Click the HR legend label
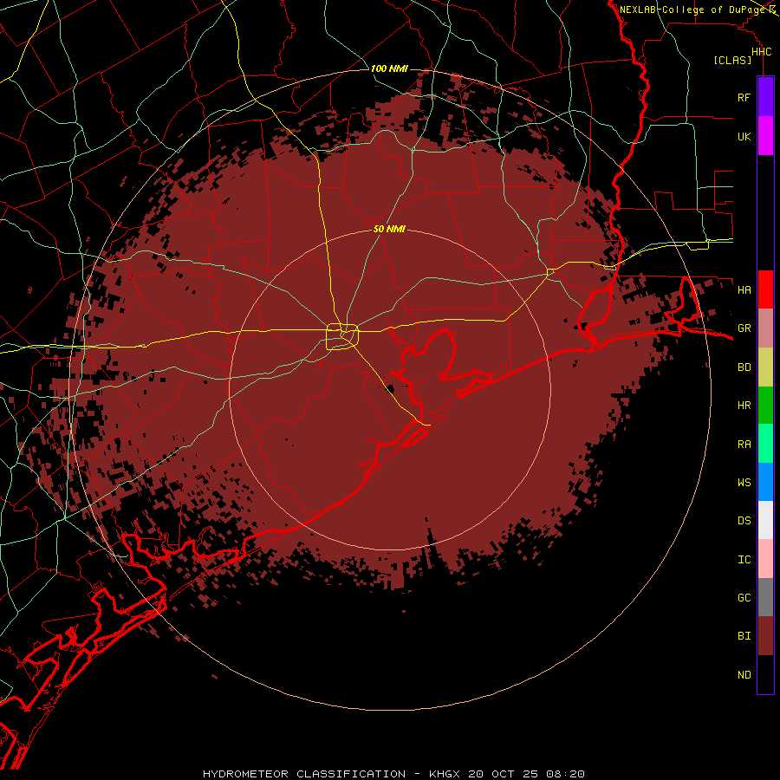Screen dimensions: 780x780 pyautogui.click(x=744, y=406)
